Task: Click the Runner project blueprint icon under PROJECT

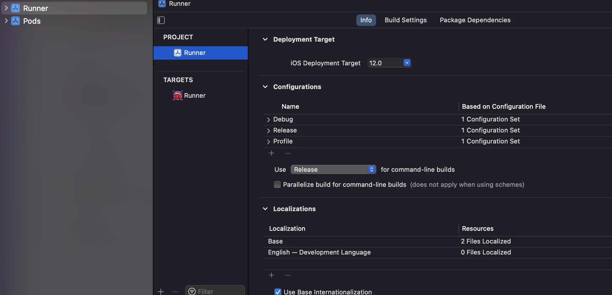Action: coord(177,53)
